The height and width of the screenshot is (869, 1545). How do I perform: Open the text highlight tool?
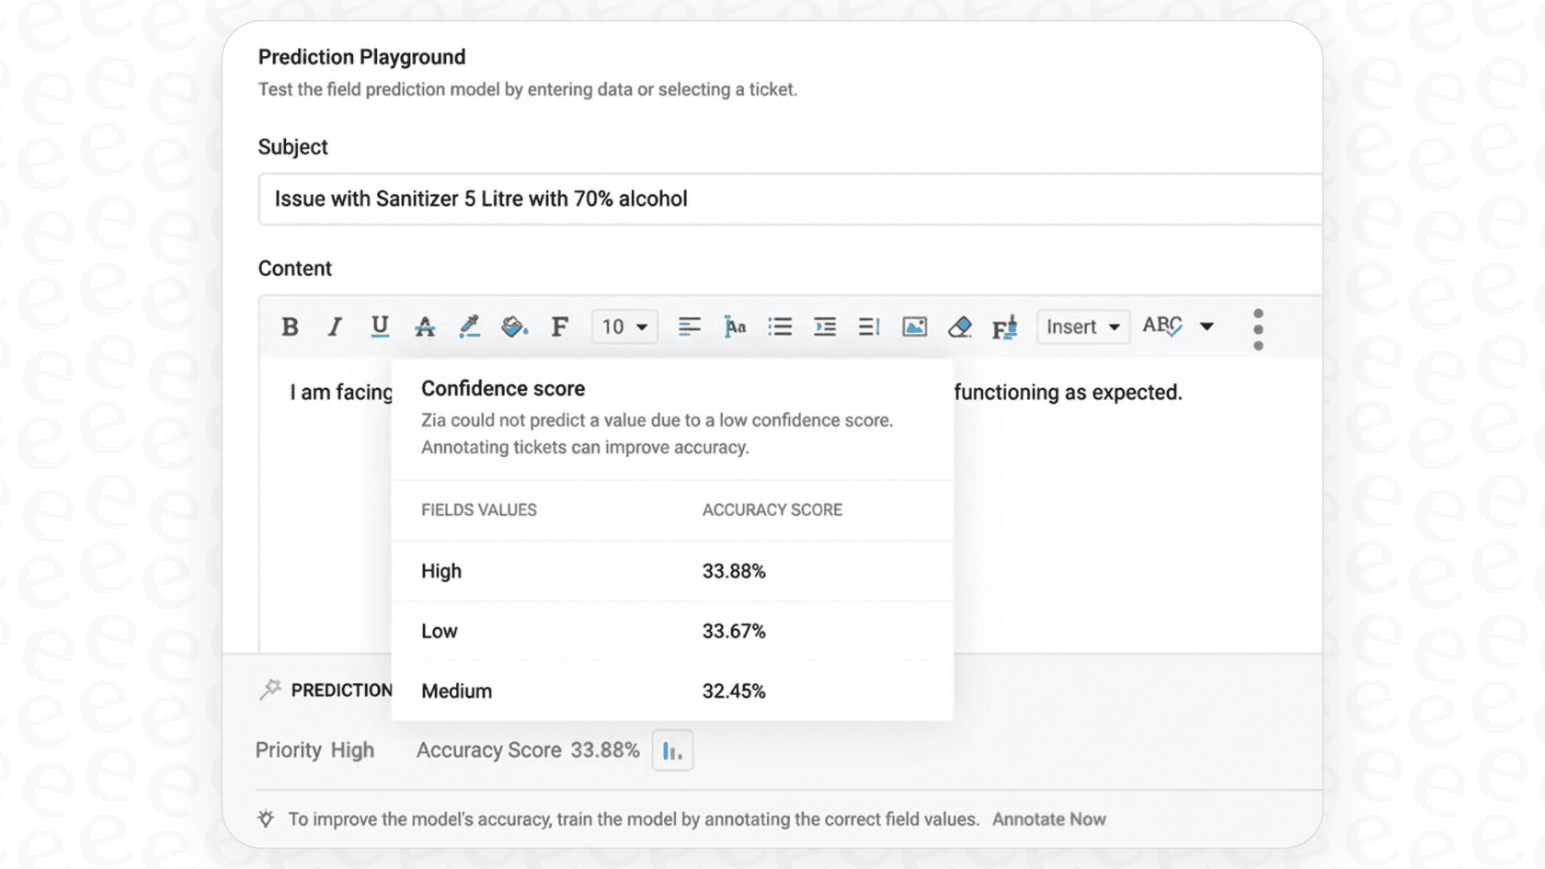click(469, 326)
